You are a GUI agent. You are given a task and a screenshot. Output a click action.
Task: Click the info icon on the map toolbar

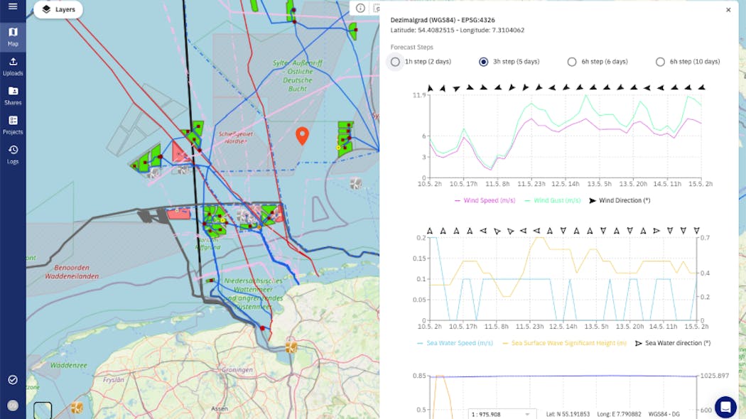coord(360,8)
